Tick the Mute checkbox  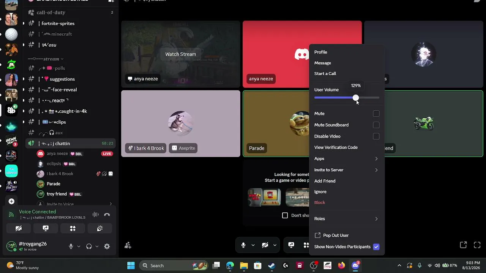click(376, 114)
